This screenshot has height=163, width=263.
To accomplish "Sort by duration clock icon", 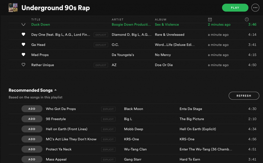I will point(247,19).
